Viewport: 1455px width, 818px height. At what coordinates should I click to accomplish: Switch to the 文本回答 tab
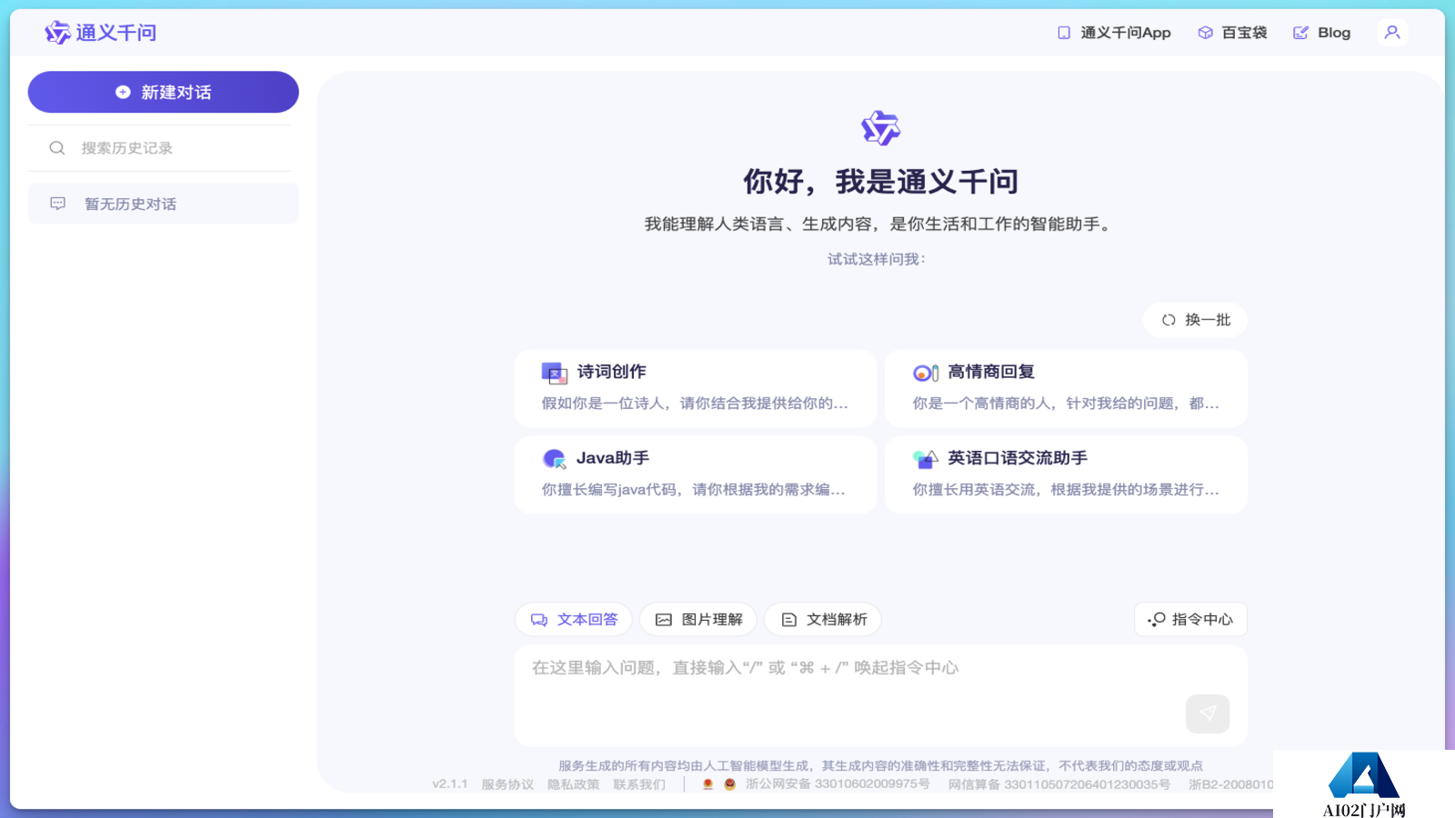574,620
